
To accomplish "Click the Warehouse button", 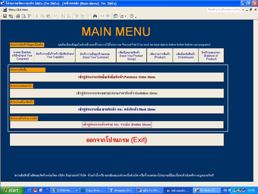I will tap(185, 55).
